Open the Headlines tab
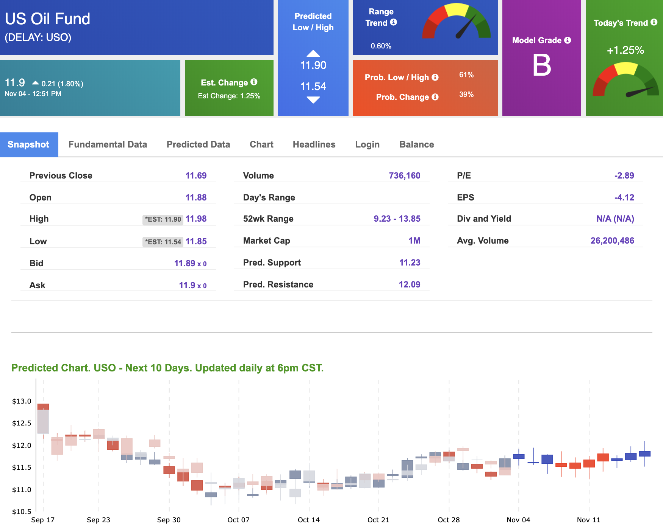Screen dimensions: 663x528 314,144
